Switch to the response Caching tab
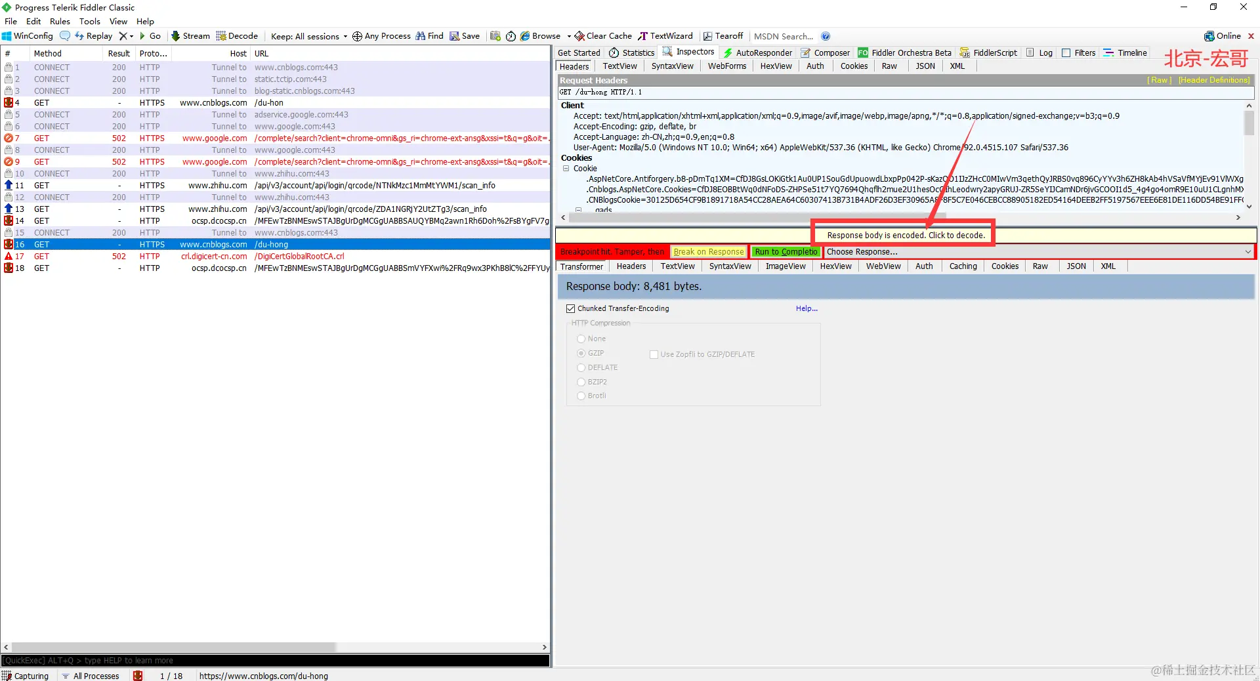Screen dimensions: 1260x681 [x=963, y=266]
